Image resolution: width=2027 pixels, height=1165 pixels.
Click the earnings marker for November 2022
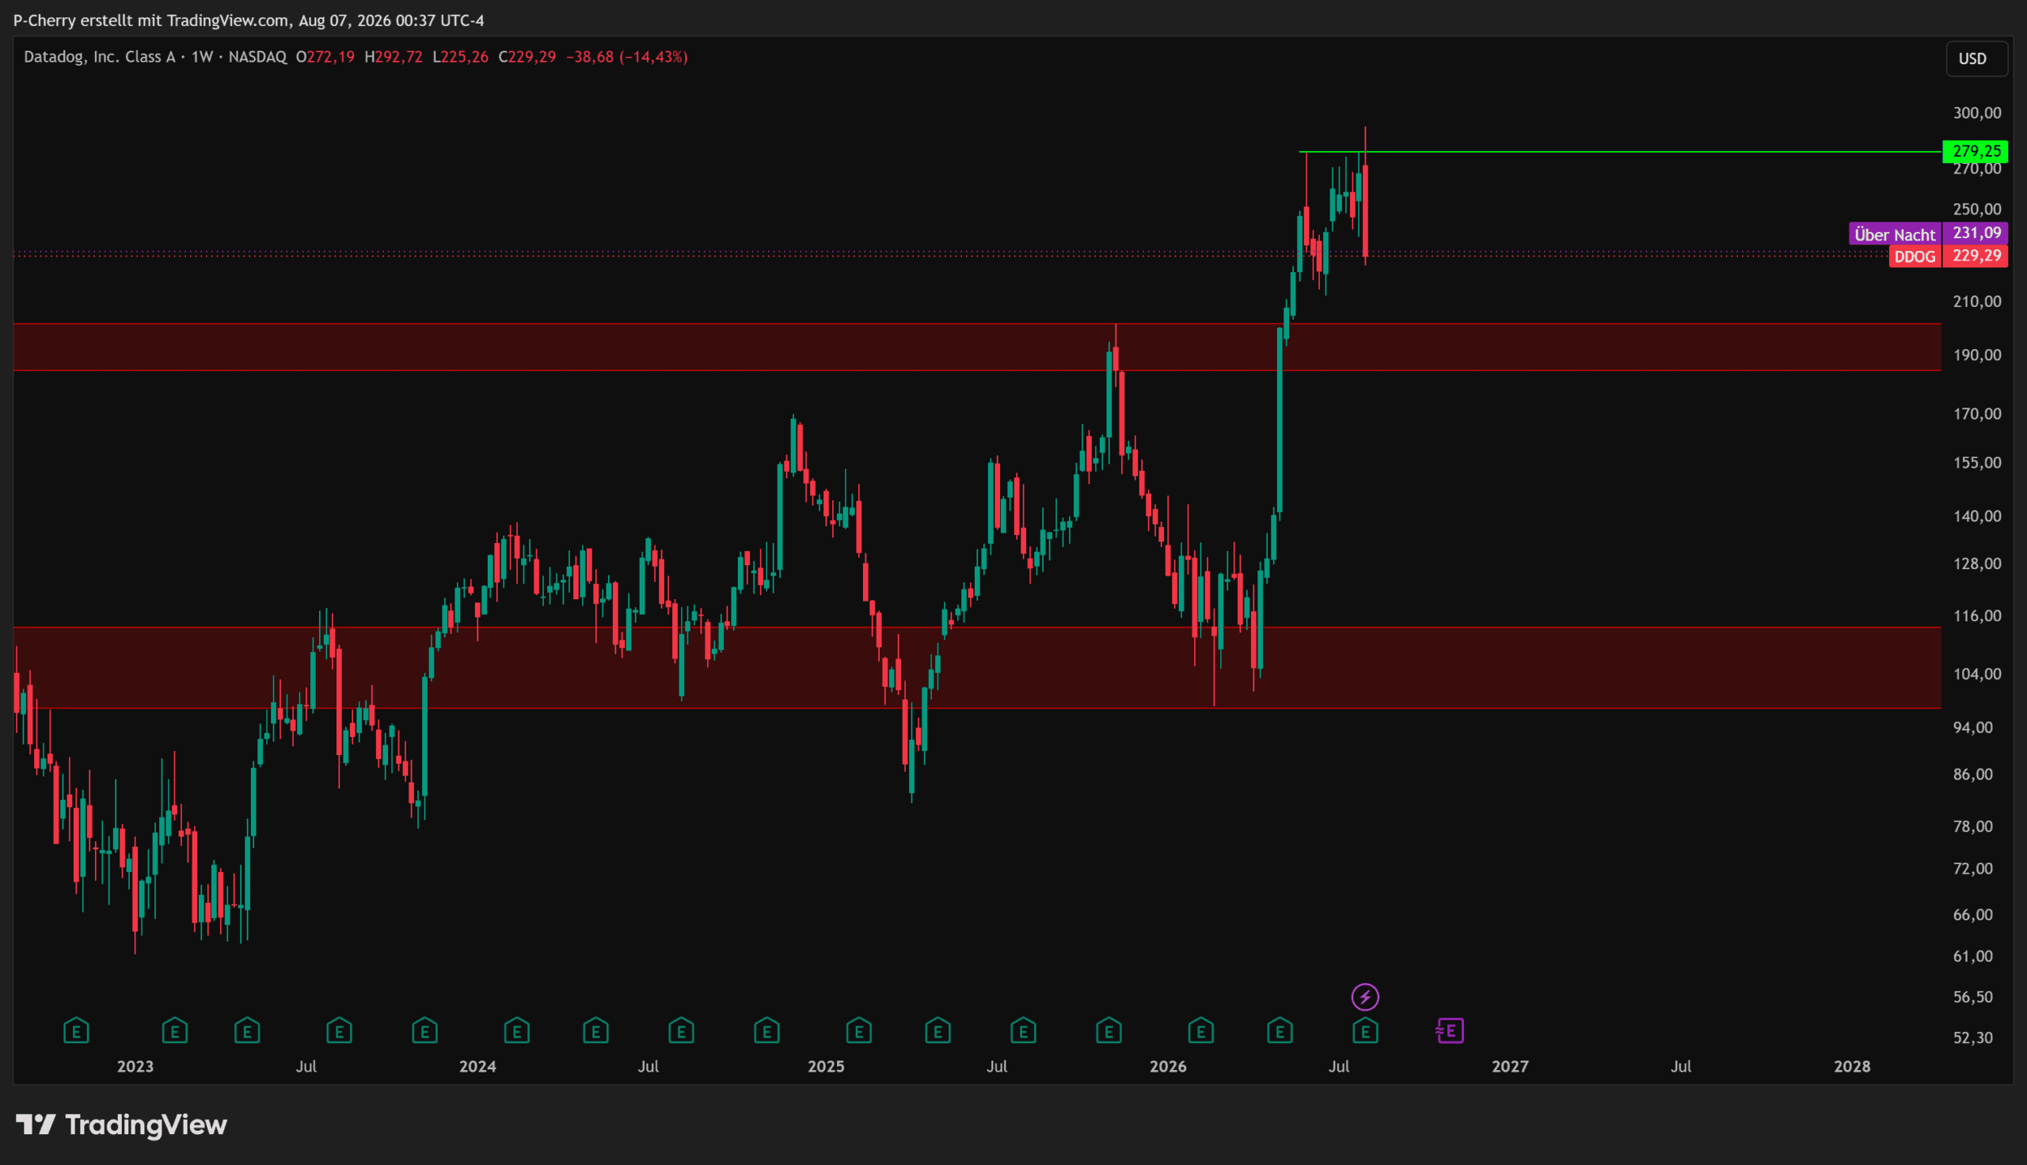[76, 1030]
